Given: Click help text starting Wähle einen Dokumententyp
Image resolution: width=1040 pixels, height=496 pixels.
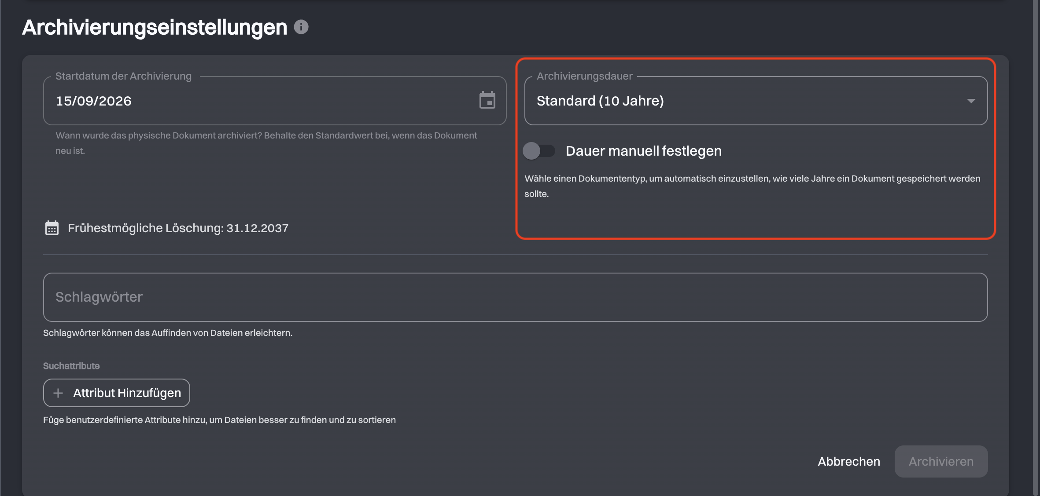Looking at the screenshot, I should click(x=752, y=186).
